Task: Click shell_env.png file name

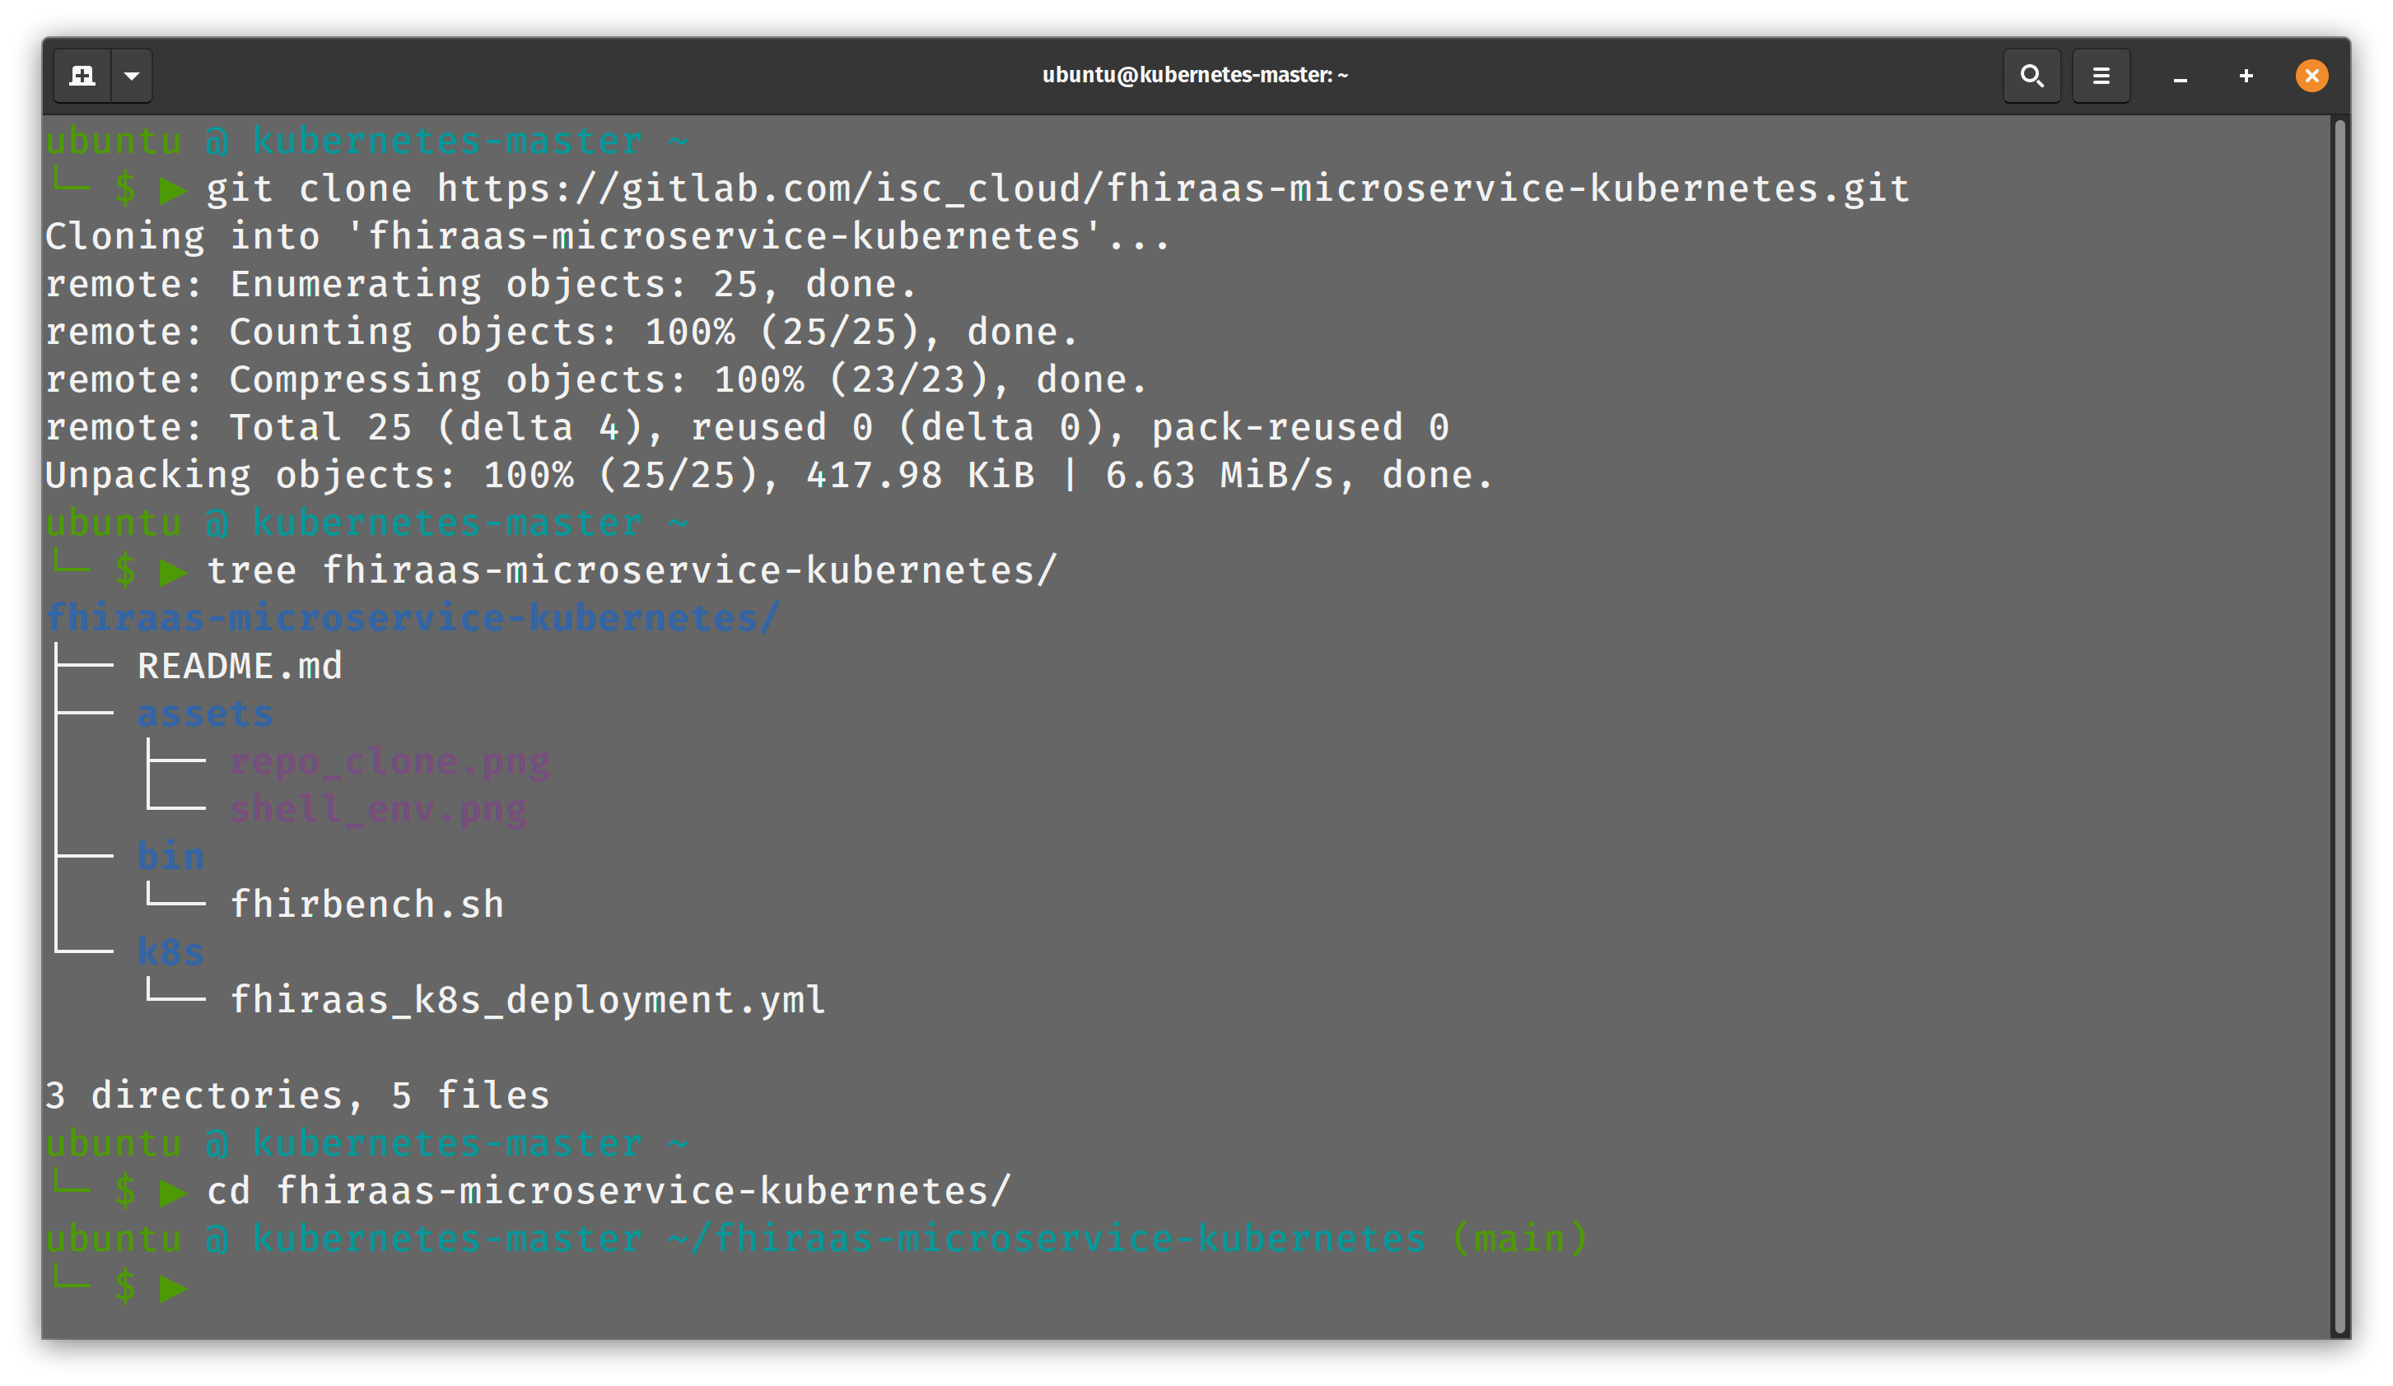Action: (x=378, y=809)
